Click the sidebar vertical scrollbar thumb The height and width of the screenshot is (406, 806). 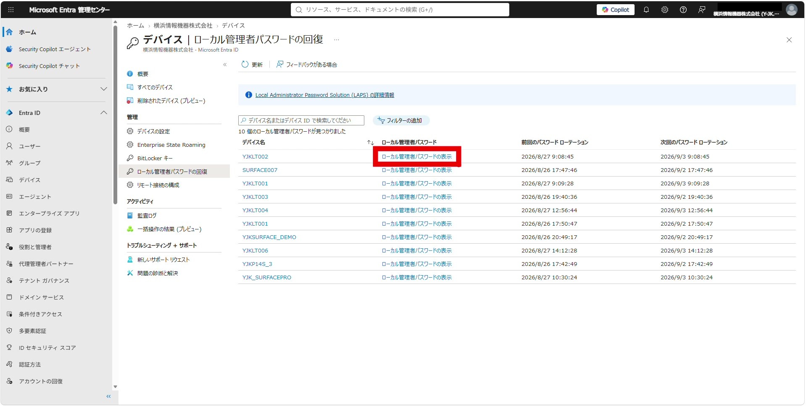click(115, 115)
